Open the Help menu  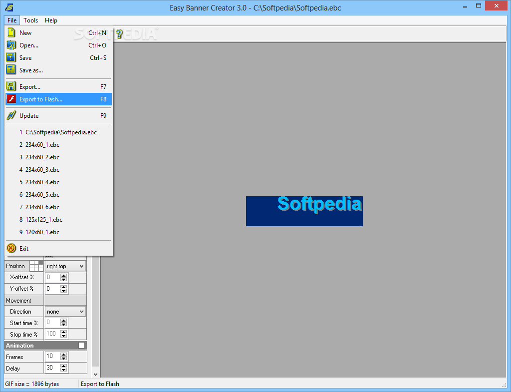pos(51,20)
